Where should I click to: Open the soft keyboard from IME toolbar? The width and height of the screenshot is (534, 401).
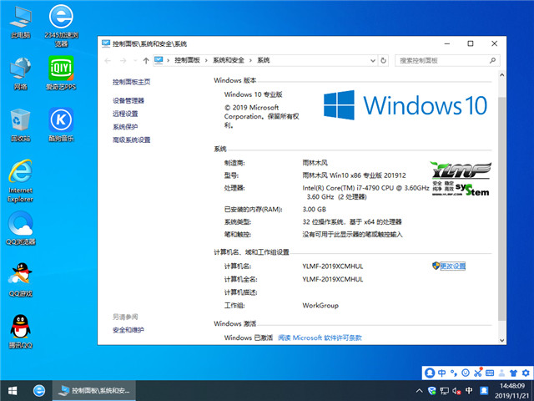490,373
